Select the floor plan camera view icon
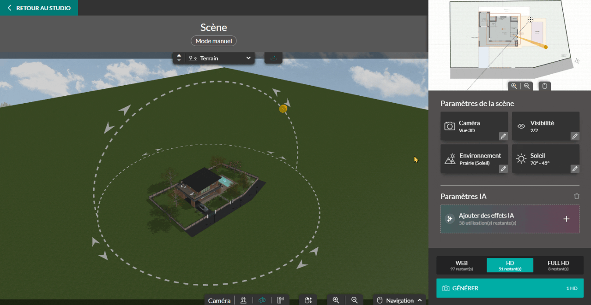Viewport: 591px width, 305px height. click(x=280, y=300)
